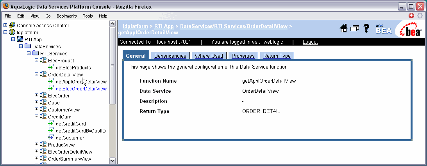427x166 pixels.
Task: Click the ElecProduct data service icon
Action: (43, 60)
